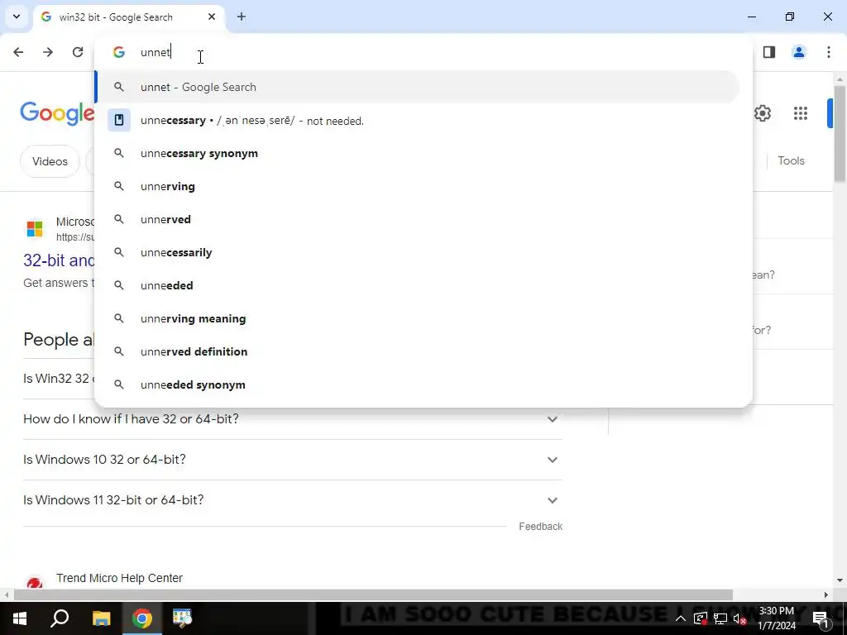This screenshot has width=847, height=635.
Task: Expand 'Is Windows 10 32 or 64-bit?'
Action: pyautogui.click(x=293, y=460)
